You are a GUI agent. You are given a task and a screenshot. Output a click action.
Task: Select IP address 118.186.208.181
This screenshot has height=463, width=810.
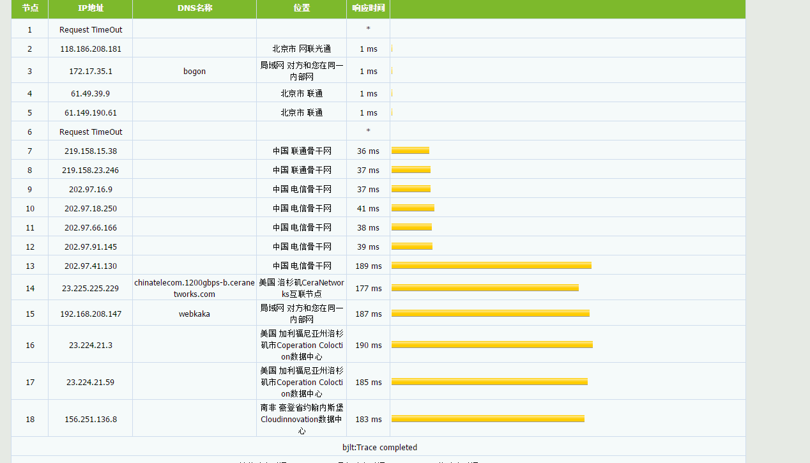91,49
